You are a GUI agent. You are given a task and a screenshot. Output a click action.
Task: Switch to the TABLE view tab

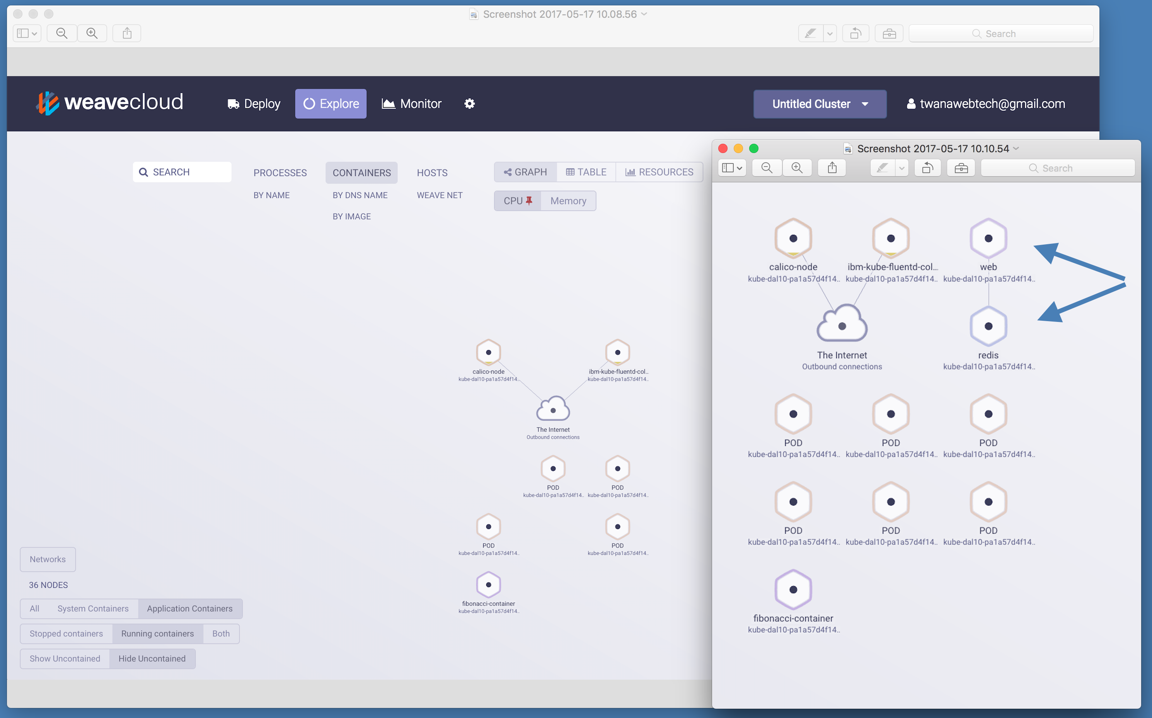pos(586,172)
